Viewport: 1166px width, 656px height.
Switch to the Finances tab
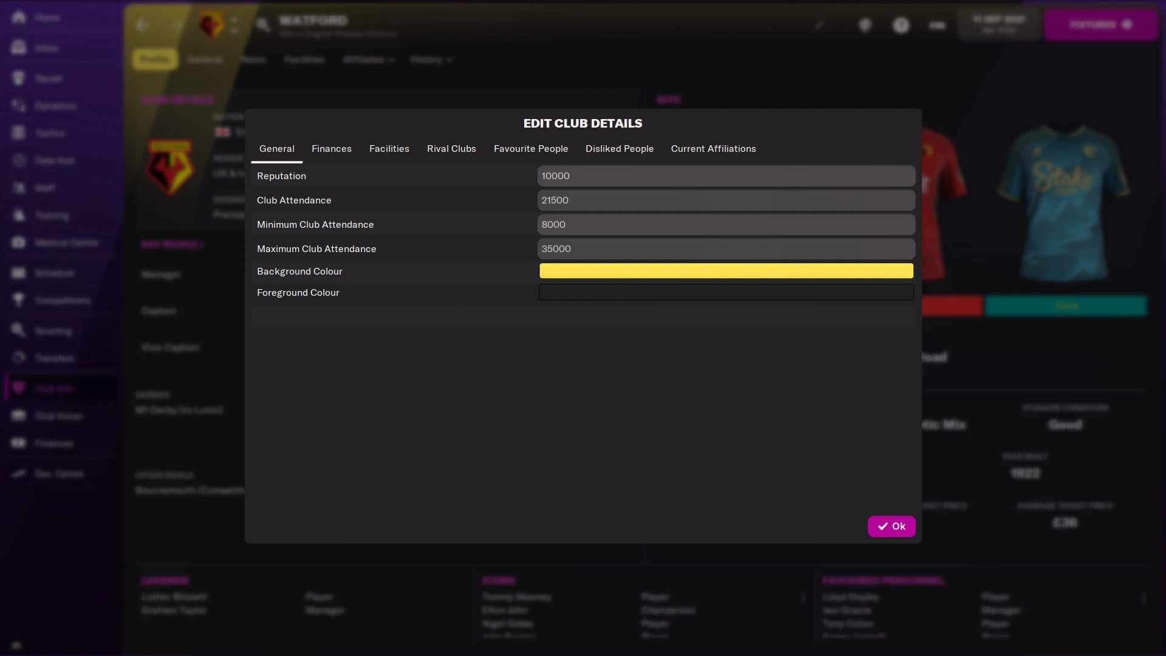point(331,148)
